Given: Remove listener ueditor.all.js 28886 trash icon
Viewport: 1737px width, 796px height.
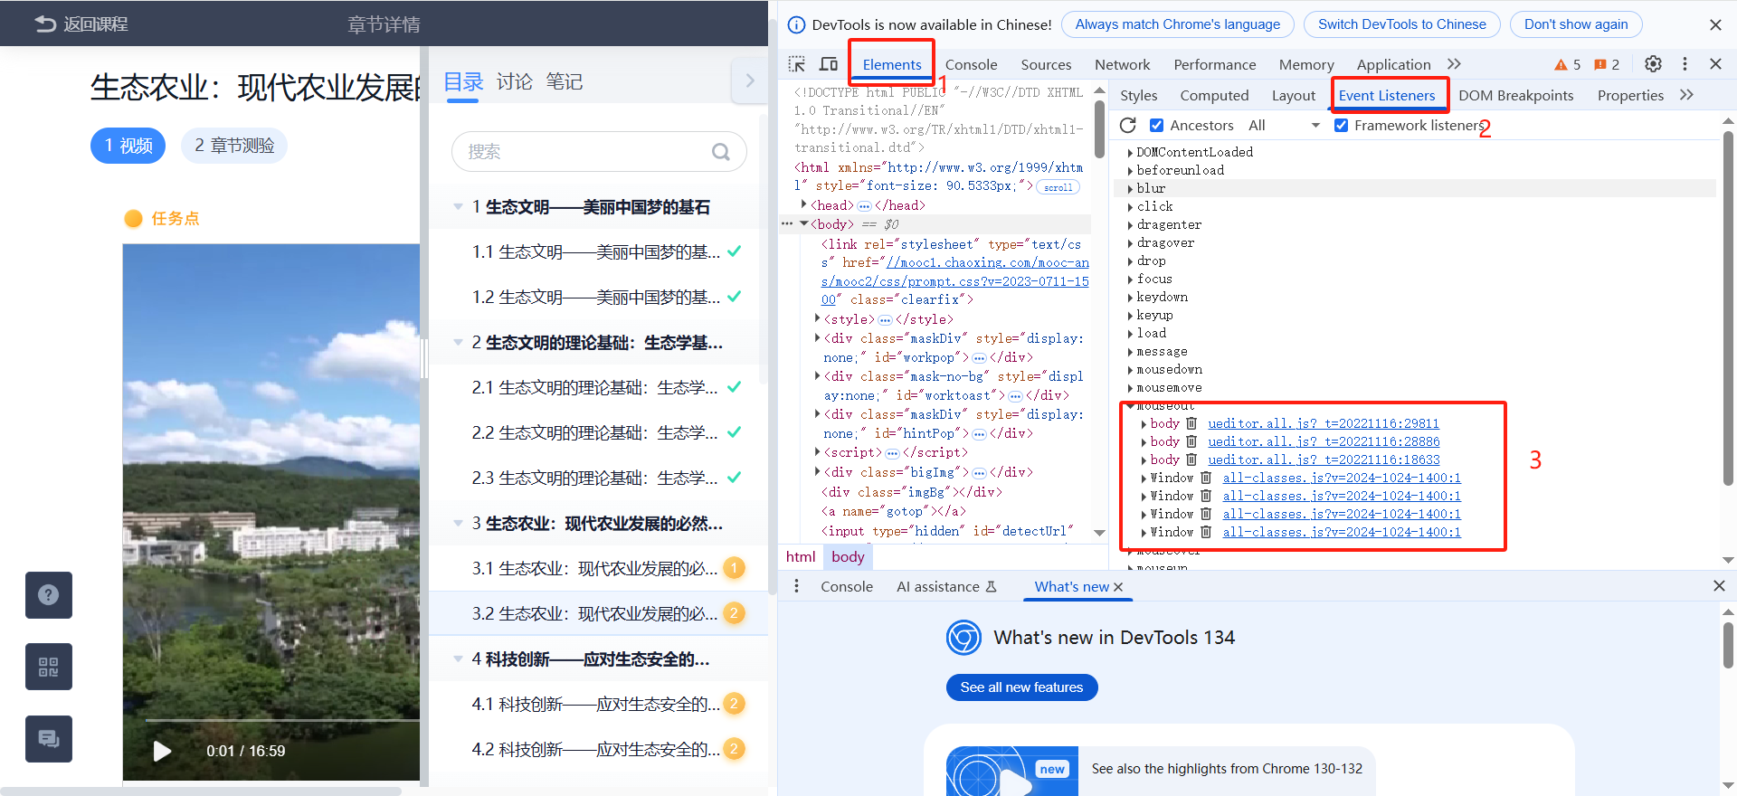Looking at the screenshot, I should (x=1191, y=441).
